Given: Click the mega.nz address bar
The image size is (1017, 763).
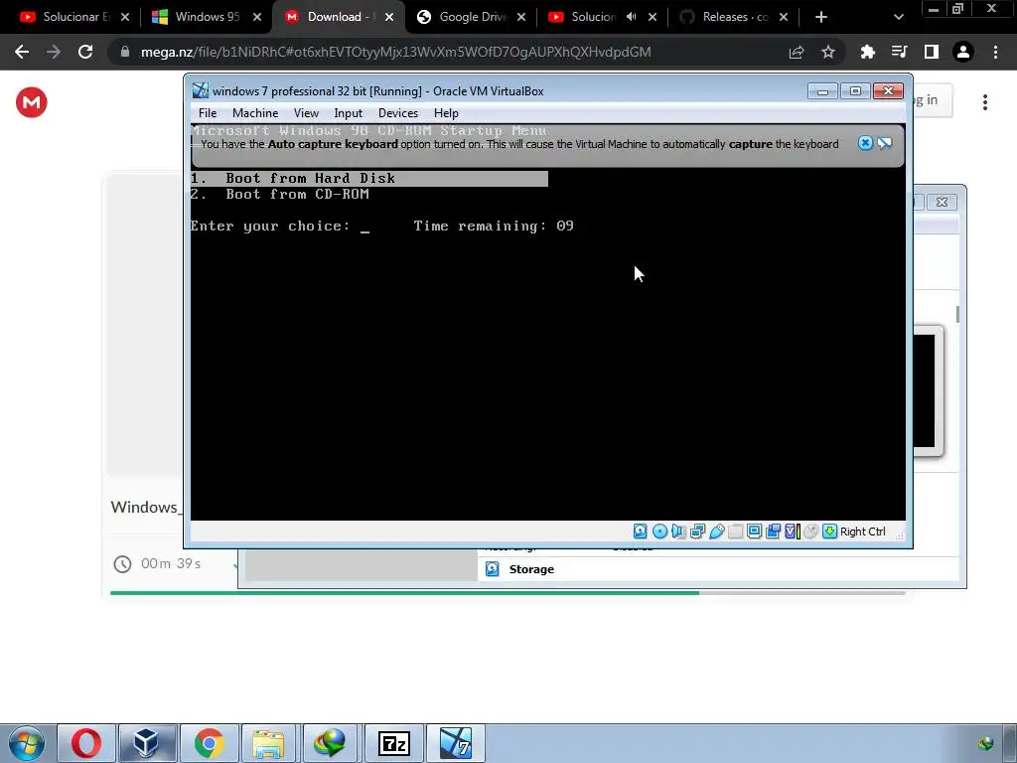Looking at the screenshot, I should pyautogui.click(x=395, y=52).
